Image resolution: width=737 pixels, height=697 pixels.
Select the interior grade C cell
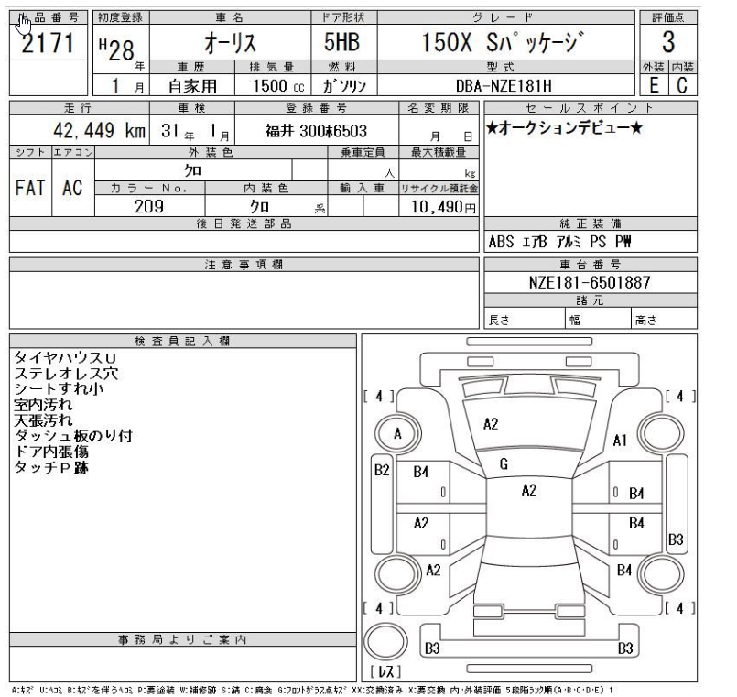pos(682,86)
